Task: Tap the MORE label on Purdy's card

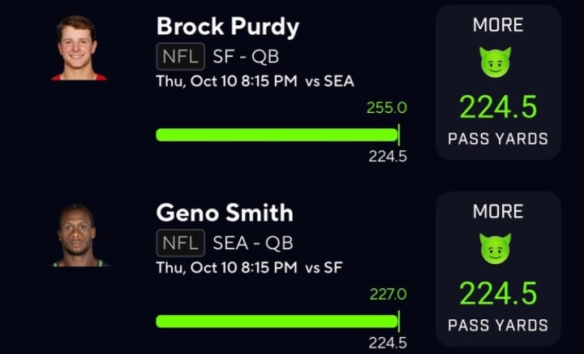Action: (496, 25)
